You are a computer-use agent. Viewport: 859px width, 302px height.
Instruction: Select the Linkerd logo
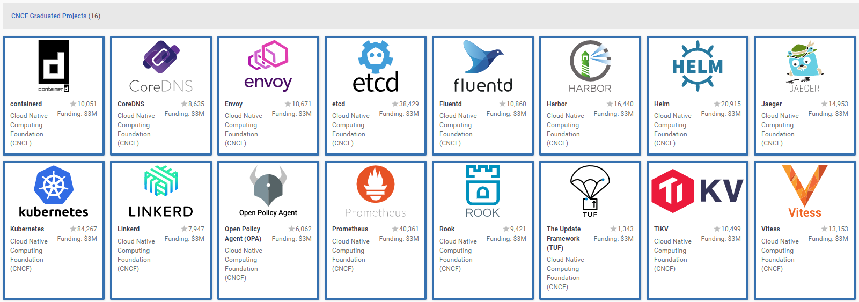[161, 191]
